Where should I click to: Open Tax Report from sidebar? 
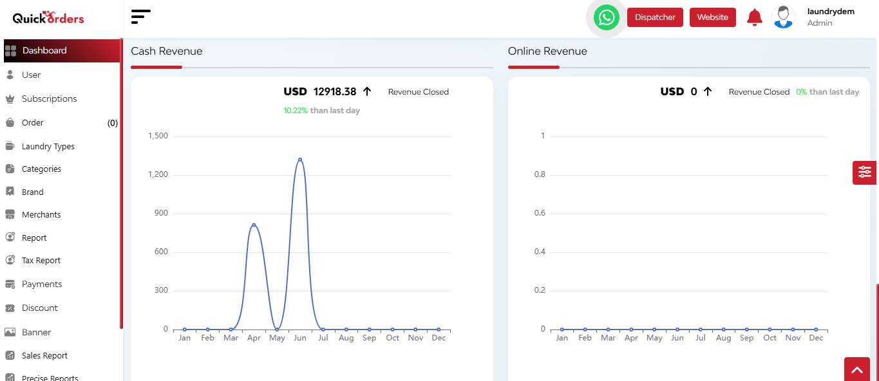[41, 261]
